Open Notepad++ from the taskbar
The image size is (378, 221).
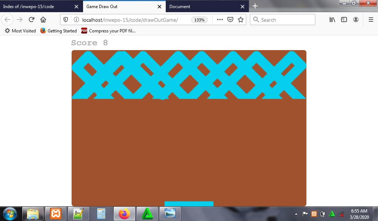point(79,214)
